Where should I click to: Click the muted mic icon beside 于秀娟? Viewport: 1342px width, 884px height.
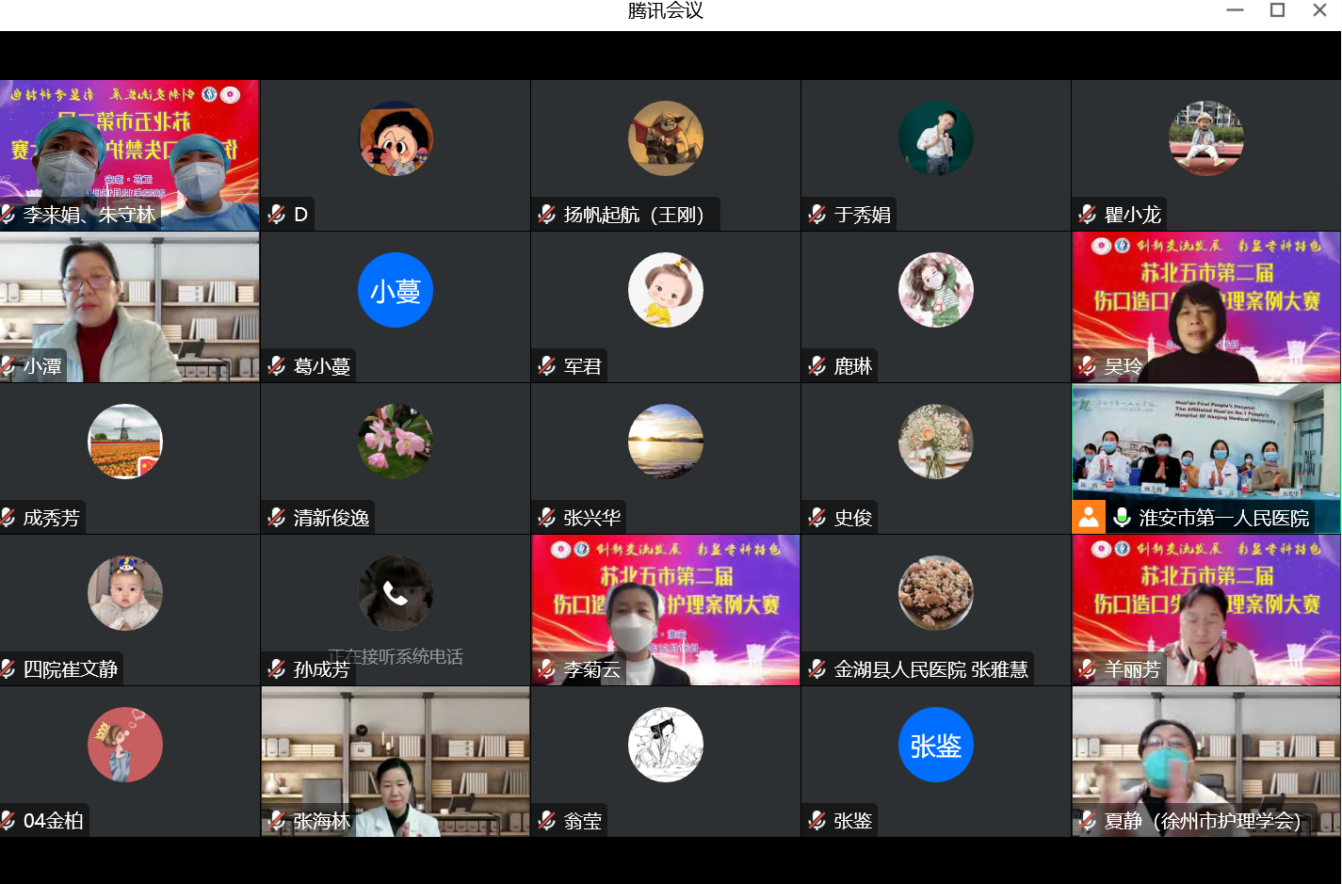click(x=817, y=215)
